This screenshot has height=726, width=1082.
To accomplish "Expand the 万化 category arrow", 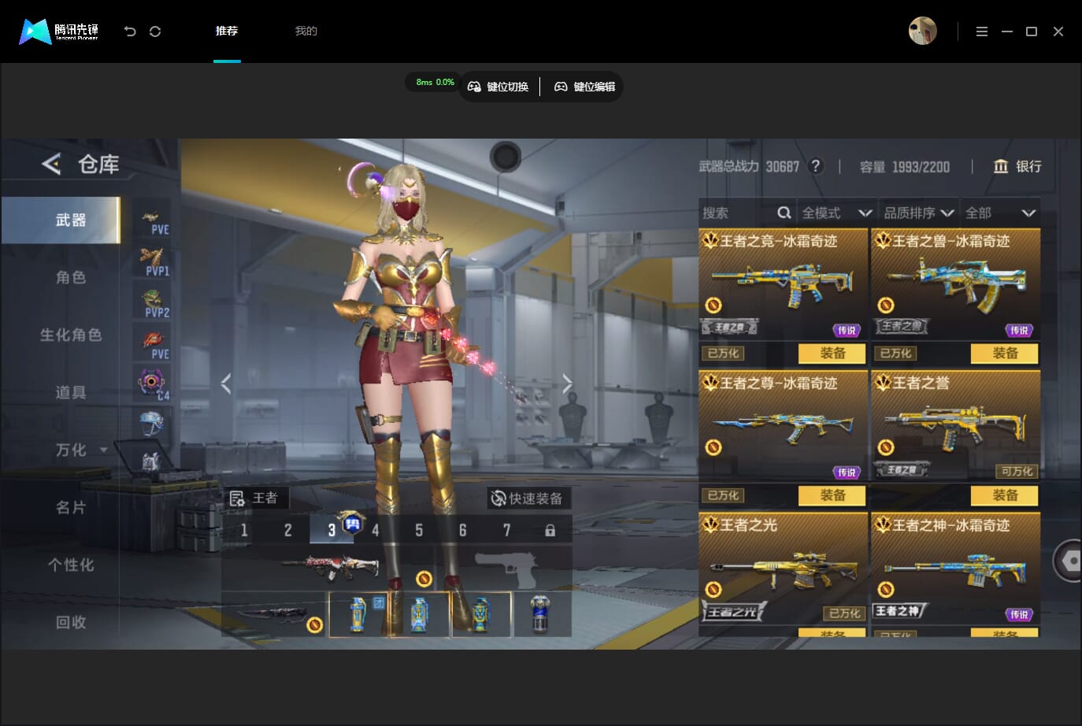I will pos(104,450).
